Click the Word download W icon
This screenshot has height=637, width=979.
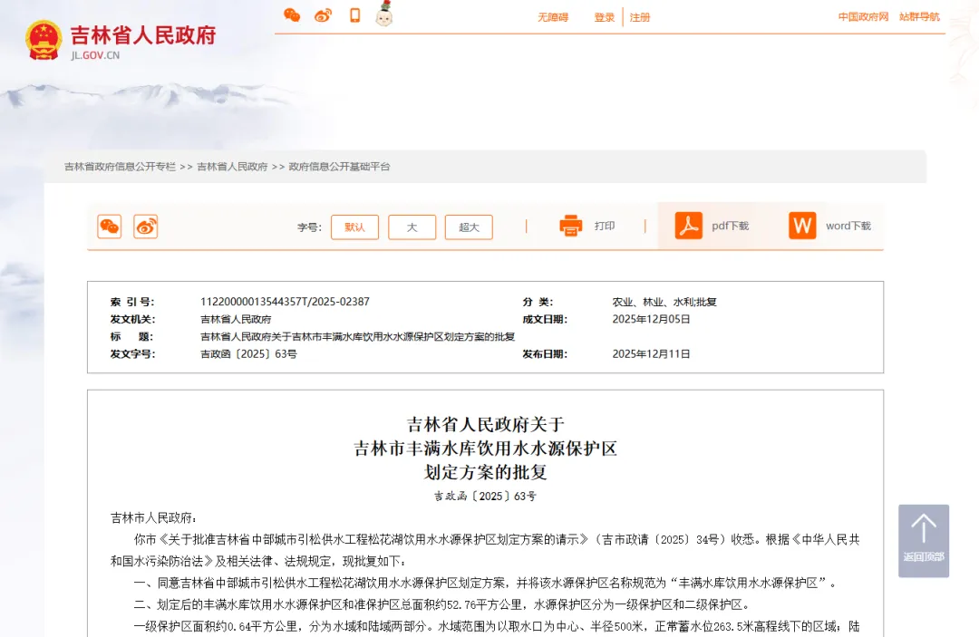point(802,226)
